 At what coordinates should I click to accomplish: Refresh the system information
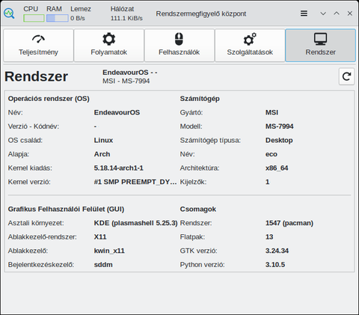[346, 76]
